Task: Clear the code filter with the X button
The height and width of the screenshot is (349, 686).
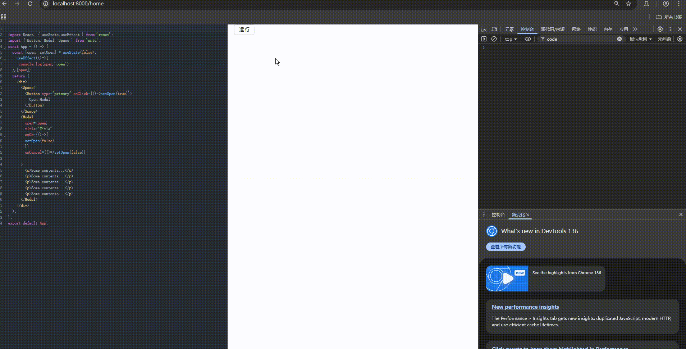Action: (x=619, y=39)
